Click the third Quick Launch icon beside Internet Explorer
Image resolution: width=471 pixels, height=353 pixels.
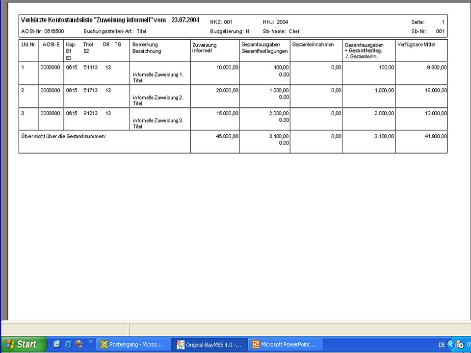[x=79, y=344]
